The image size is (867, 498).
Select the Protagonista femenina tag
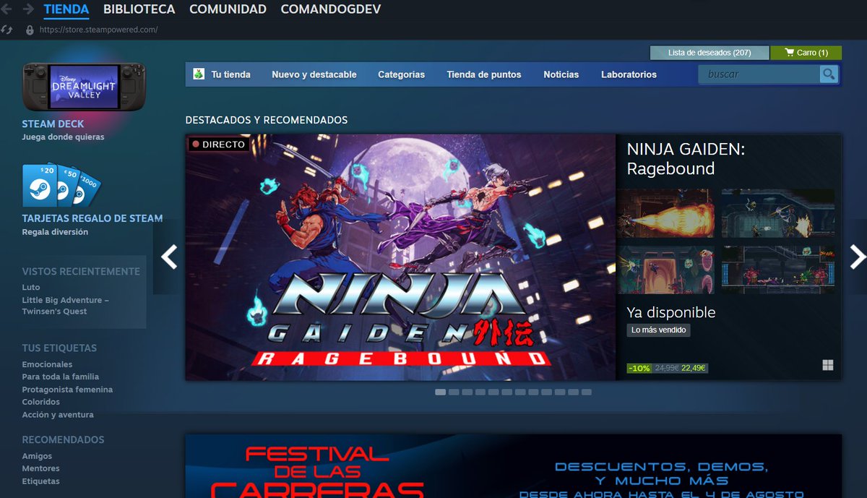pyautogui.click(x=67, y=390)
